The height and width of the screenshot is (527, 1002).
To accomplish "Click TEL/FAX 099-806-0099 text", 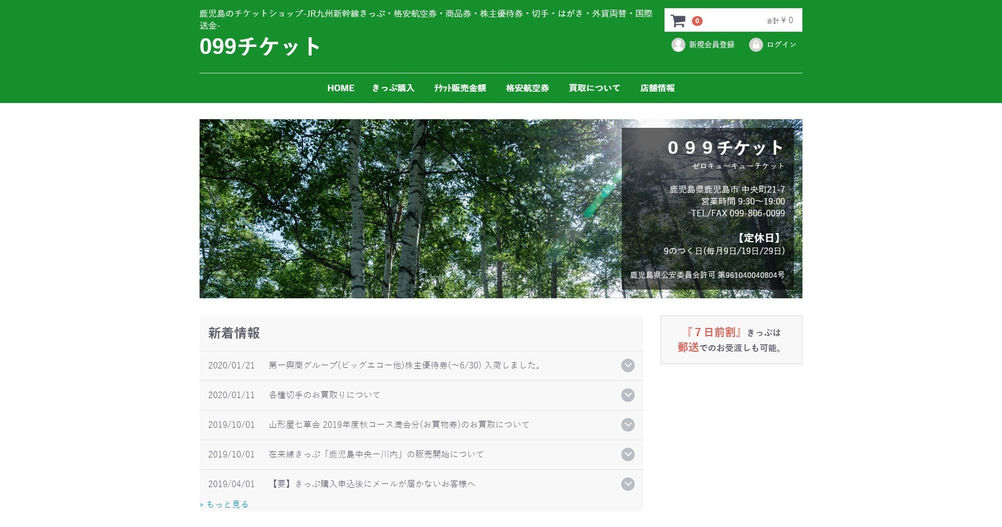I will pos(738,213).
